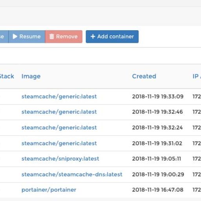
Task: Select the date 2018-11-19 19:05:11
Action: tap(157, 159)
